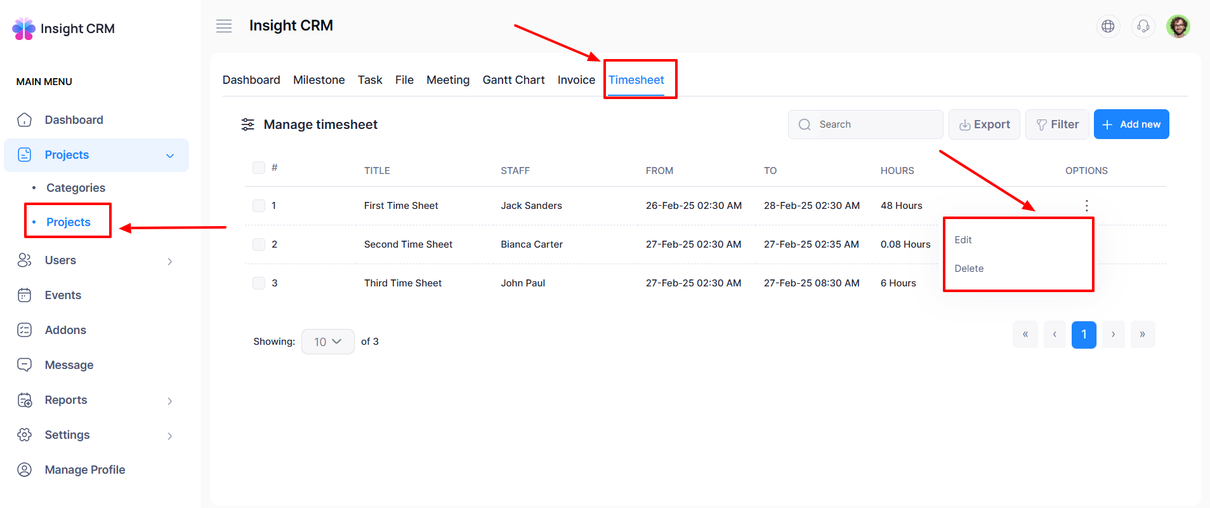
Task: Expand the Reports sidebar menu
Action: tap(169, 401)
